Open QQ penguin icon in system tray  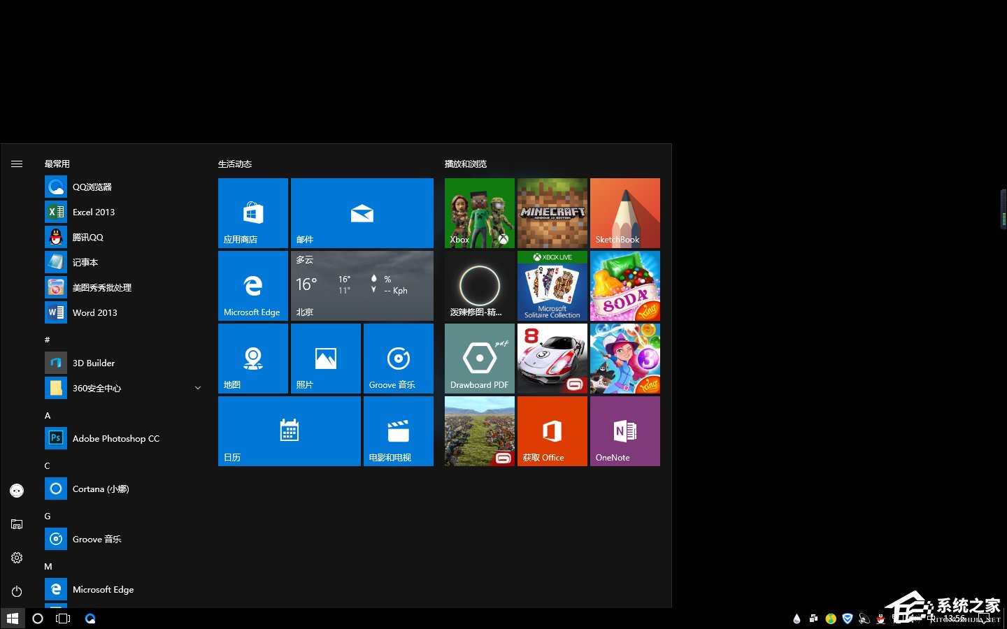coord(880,619)
